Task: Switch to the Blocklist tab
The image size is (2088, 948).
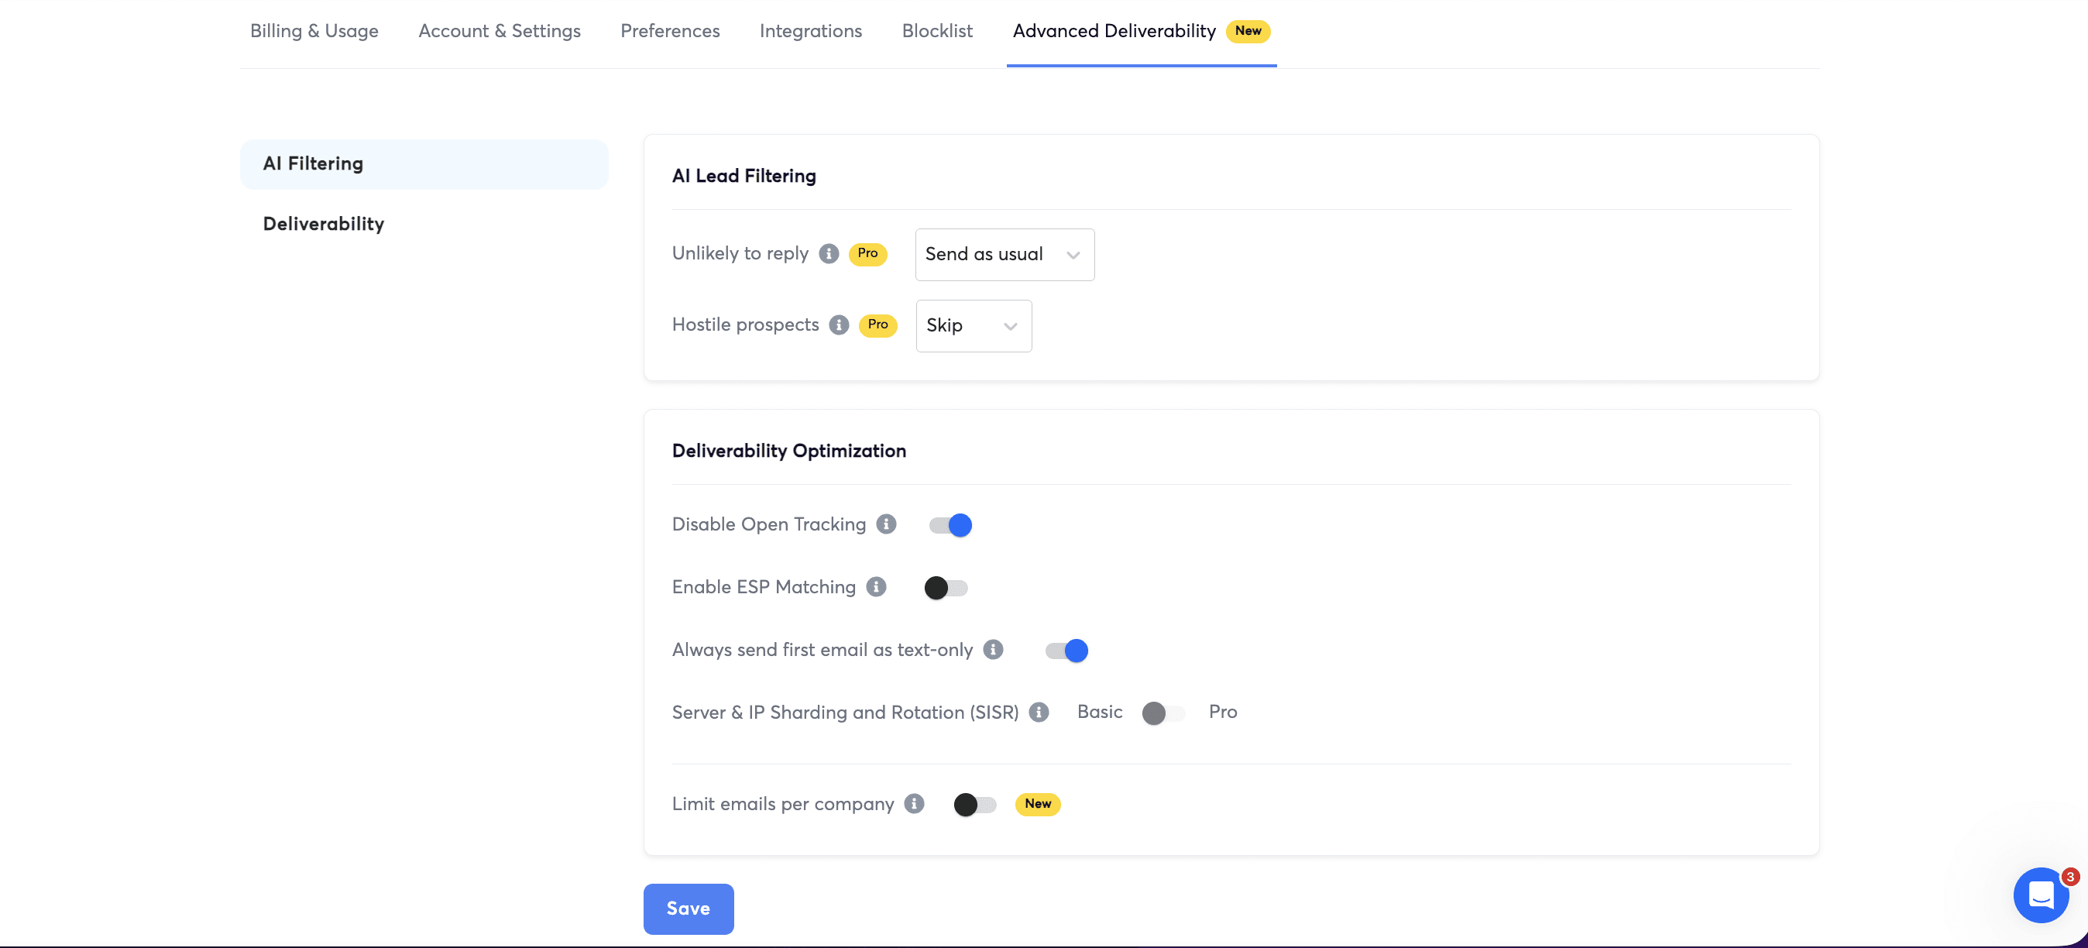Action: coord(937,31)
